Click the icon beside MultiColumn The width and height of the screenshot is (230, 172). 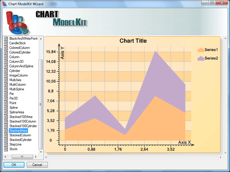coord(6,85)
